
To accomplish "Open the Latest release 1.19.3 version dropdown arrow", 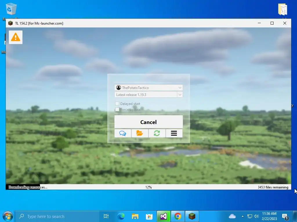I will coord(180,95).
